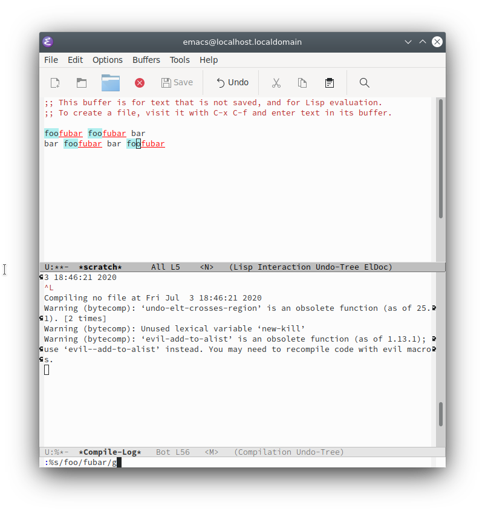
Task: Open the Tools menu
Action: 180,60
